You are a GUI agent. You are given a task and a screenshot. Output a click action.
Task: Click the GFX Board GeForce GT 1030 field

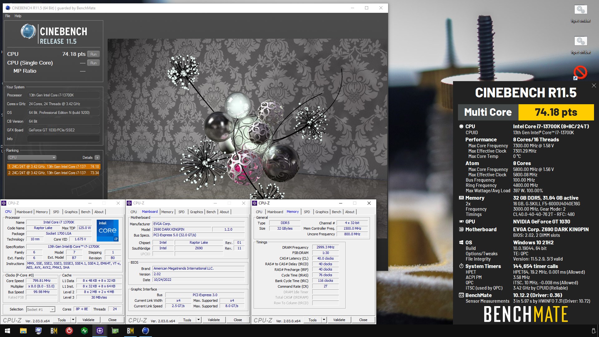pos(64,130)
